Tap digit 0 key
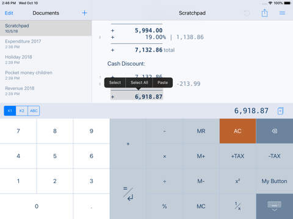The width and height of the screenshot is (293, 219). [x=37, y=206]
